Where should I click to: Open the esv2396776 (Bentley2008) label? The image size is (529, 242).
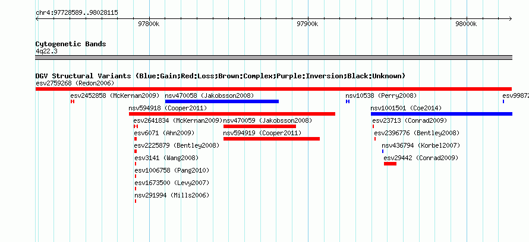pos(417,133)
